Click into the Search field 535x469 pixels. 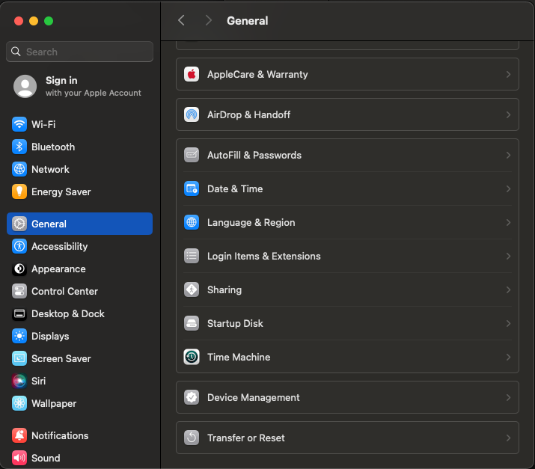(79, 52)
